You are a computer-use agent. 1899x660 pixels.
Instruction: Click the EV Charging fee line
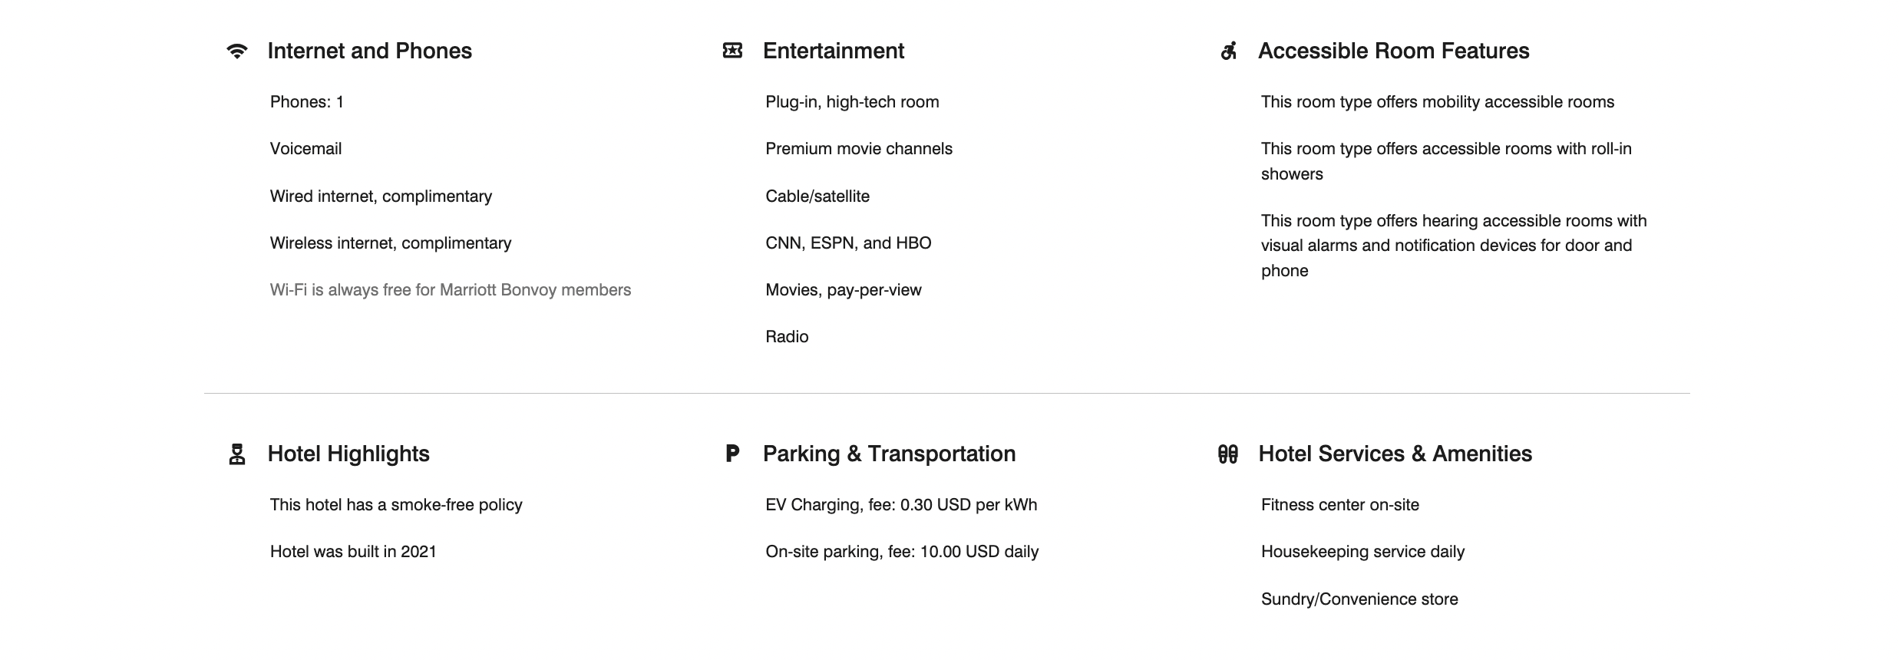point(900,505)
